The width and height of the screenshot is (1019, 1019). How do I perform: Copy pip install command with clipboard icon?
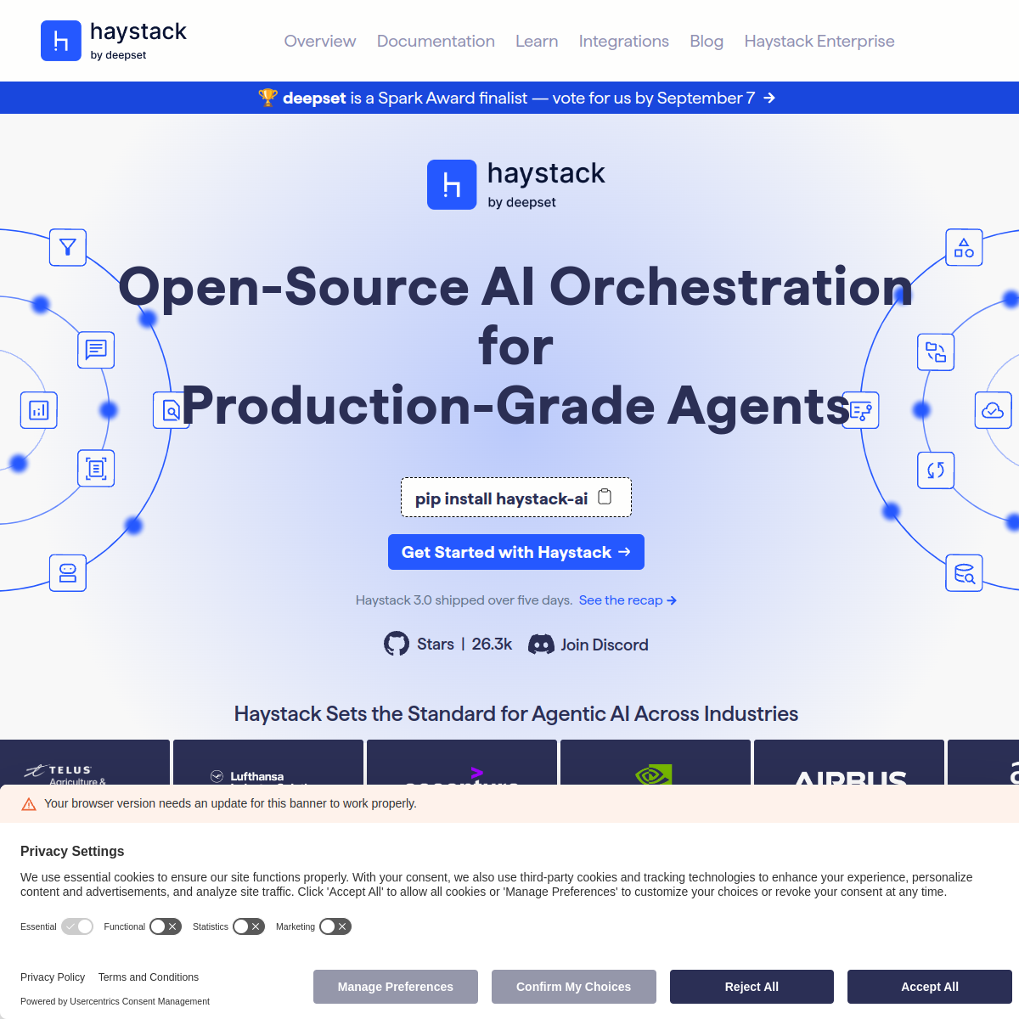[x=605, y=497]
